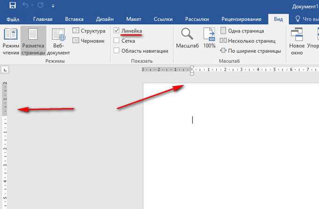
Task: Select the Вид tab
Action: (x=278, y=19)
